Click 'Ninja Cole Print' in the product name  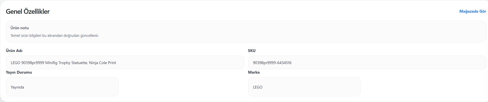click(x=103, y=63)
